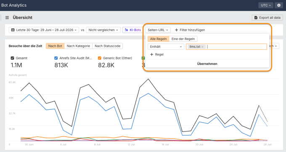Click the plus icon beside Regel
The width and height of the screenshot is (286, 152).
coord(151,54)
